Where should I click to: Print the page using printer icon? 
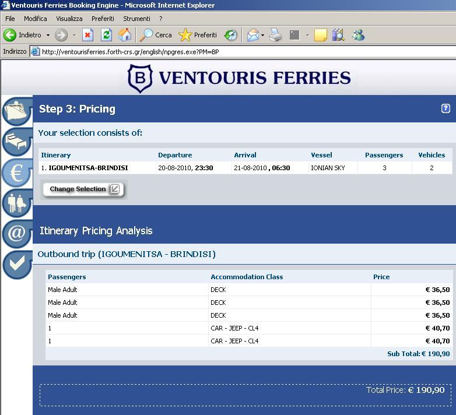point(276,35)
